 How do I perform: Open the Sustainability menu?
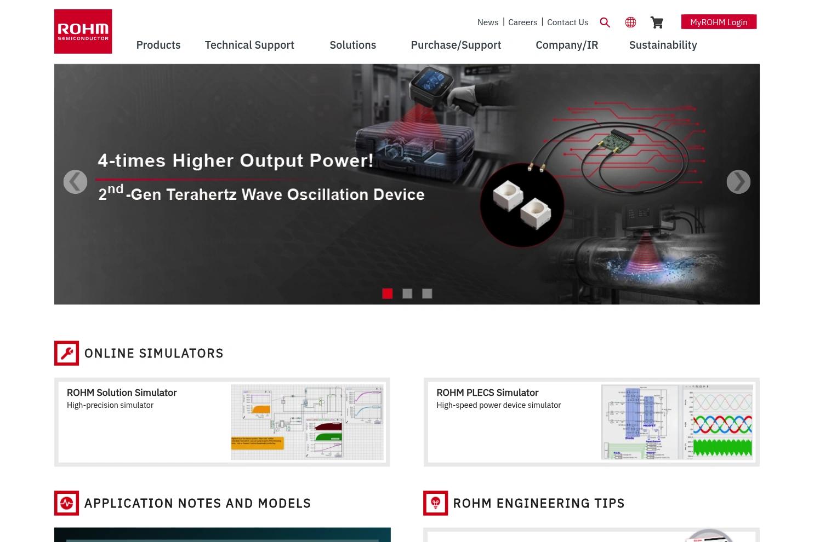(663, 45)
